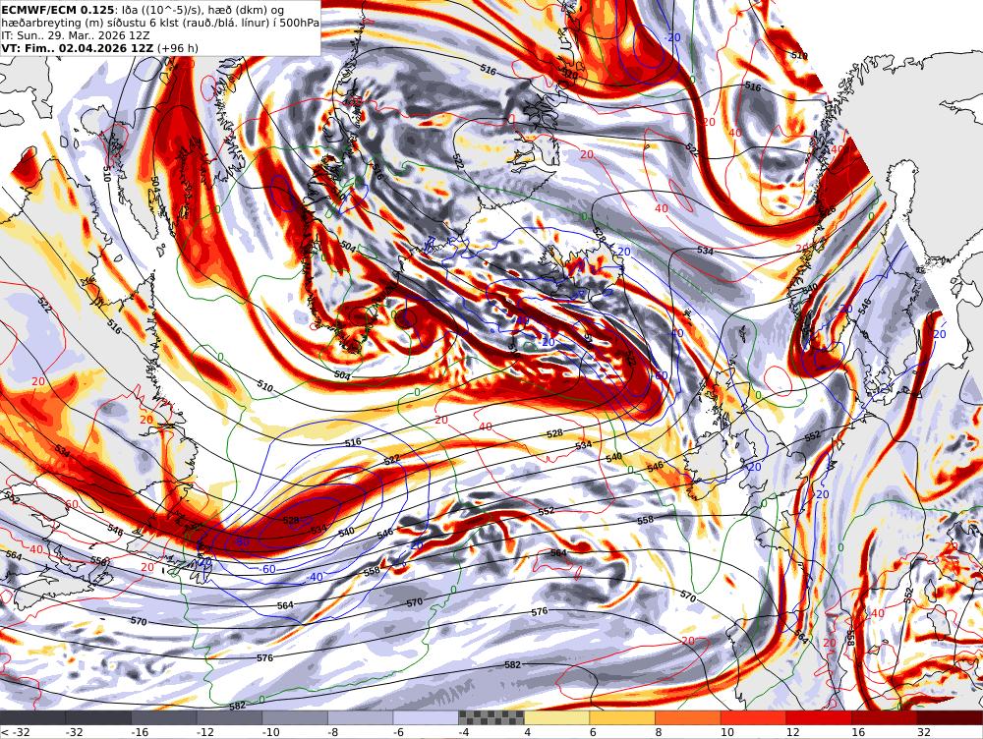This screenshot has height=739, width=983.
Task: Click the '-4' legend label
Action: [465, 732]
